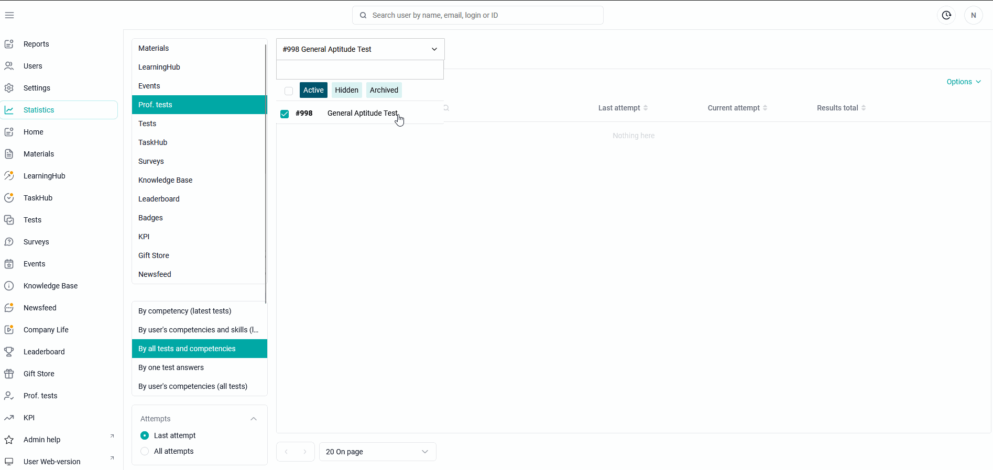Click the Admin help star icon
The width and height of the screenshot is (993, 470).
[x=9, y=440]
